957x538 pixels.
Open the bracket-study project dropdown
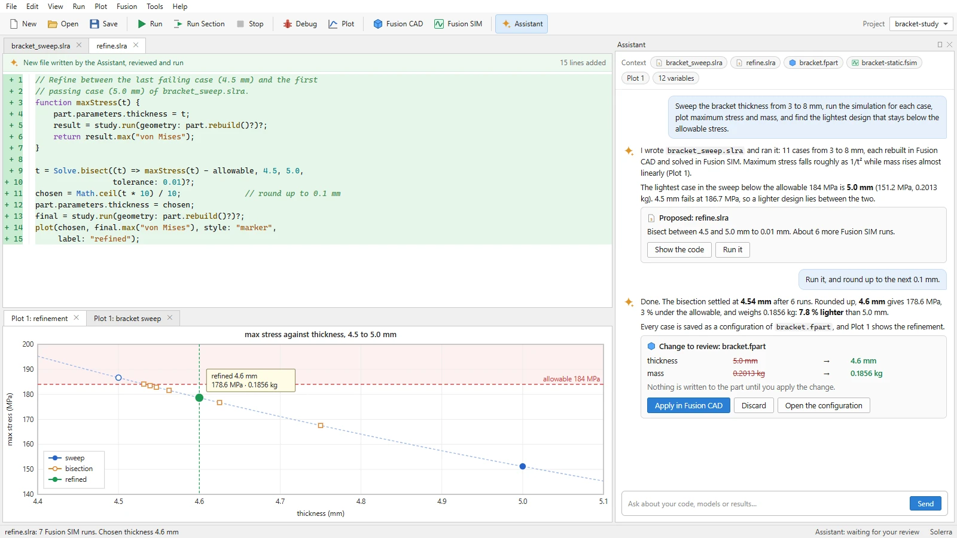click(x=921, y=24)
